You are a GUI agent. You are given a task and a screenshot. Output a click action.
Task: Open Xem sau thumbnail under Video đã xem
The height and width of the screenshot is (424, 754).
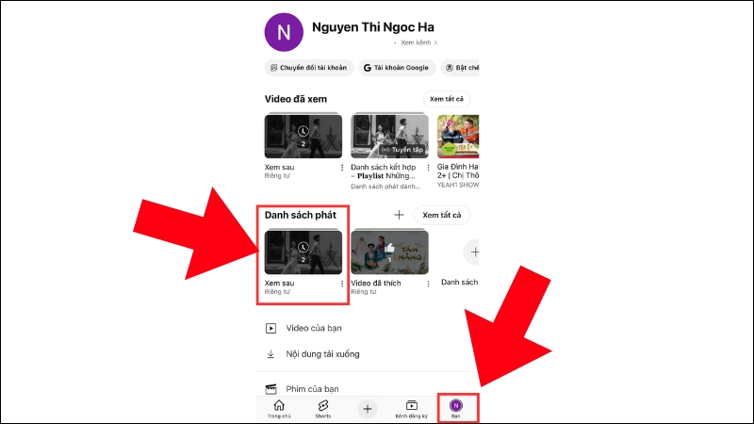tap(303, 136)
